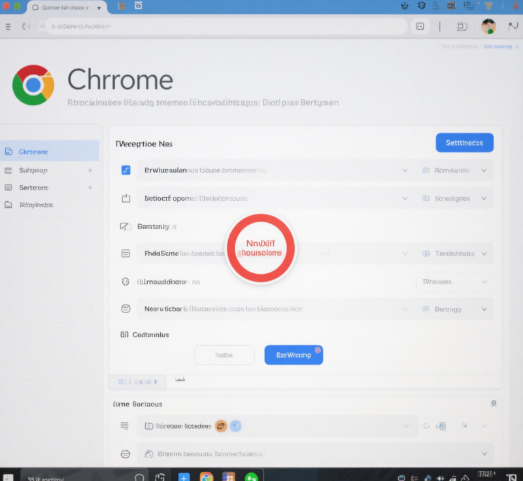523x481 pixels.
Task: Click the blue Setttinecas button
Action: (464, 142)
